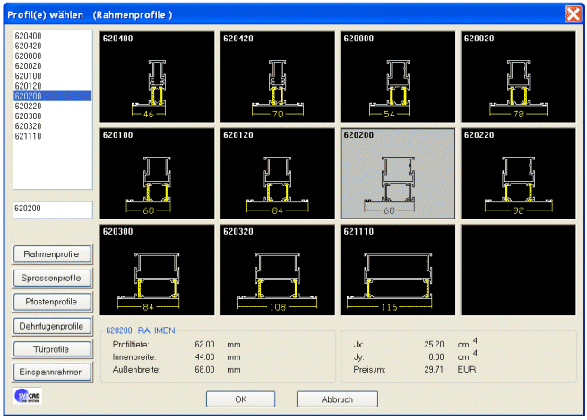This screenshot has height=420, width=587.
Task: Cancel with the Abbruch button
Action: pos(337,399)
